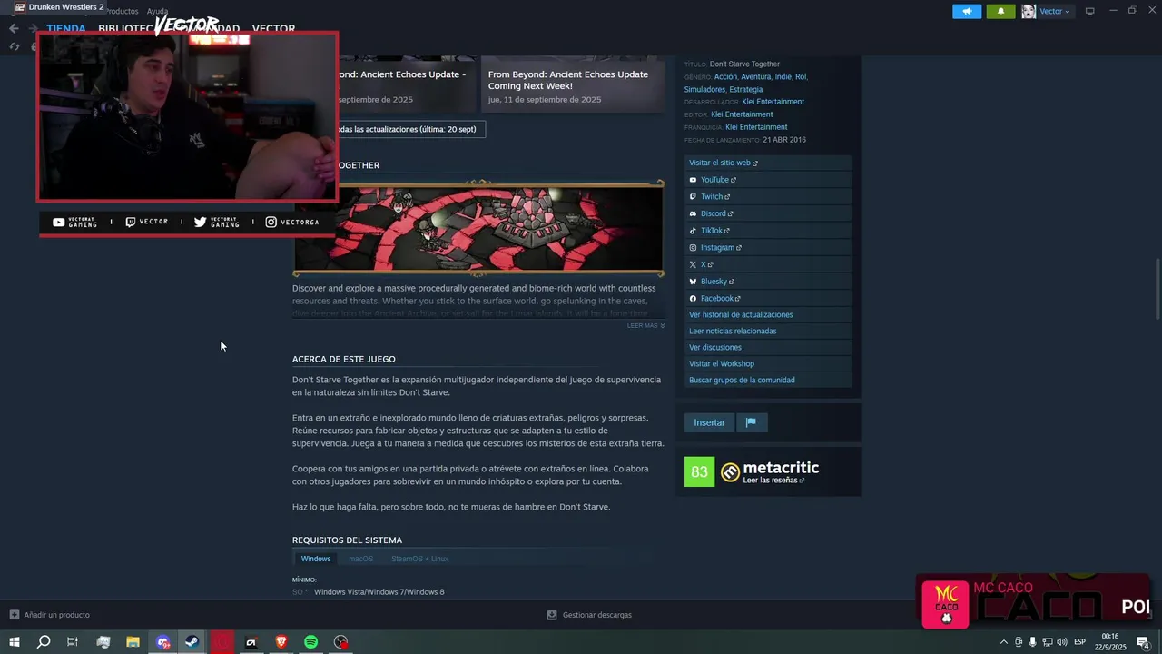Image resolution: width=1162 pixels, height=654 pixels.
Task: View all updates (última: 20 sept) button
Action: tap(407, 129)
